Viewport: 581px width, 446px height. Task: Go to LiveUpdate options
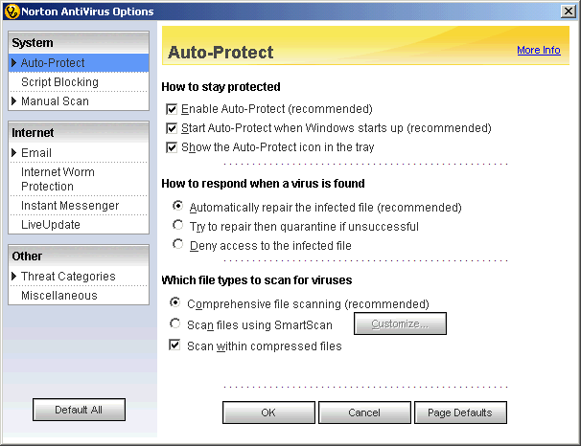51,225
